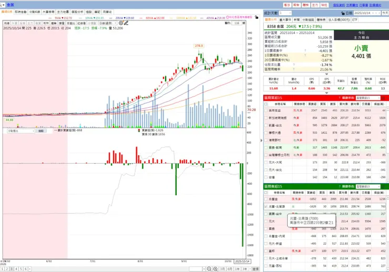This screenshot has height=272, width=389.
Task: Go to page 3 in bottom pager
Action: [x=12, y=269]
